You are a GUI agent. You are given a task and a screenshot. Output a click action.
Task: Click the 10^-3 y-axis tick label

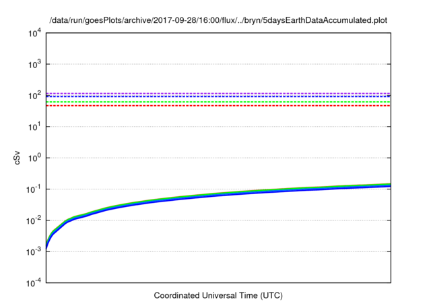click(34, 251)
